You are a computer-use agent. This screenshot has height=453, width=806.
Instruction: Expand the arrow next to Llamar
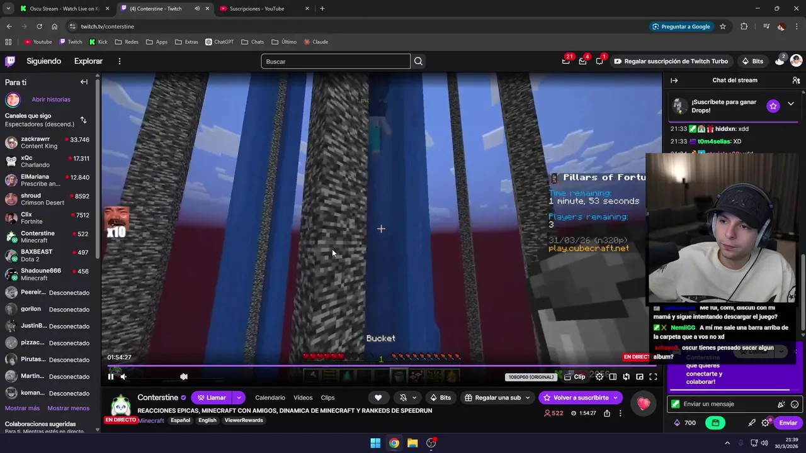[x=239, y=398]
